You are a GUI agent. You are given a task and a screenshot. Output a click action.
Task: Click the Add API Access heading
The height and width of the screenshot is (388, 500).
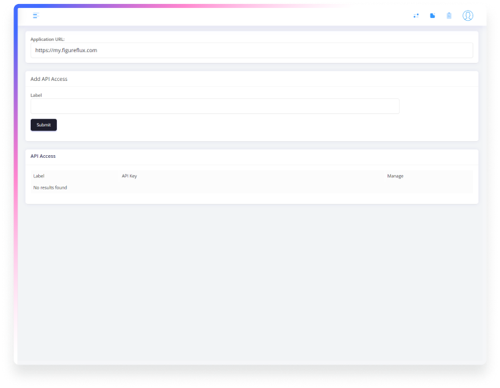click(x=49, y=79)
